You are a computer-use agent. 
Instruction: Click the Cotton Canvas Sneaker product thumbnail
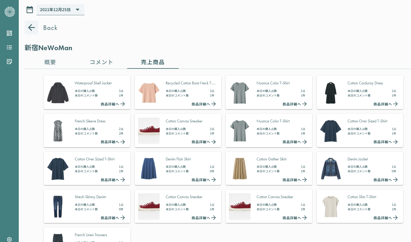tap(148, 131)
